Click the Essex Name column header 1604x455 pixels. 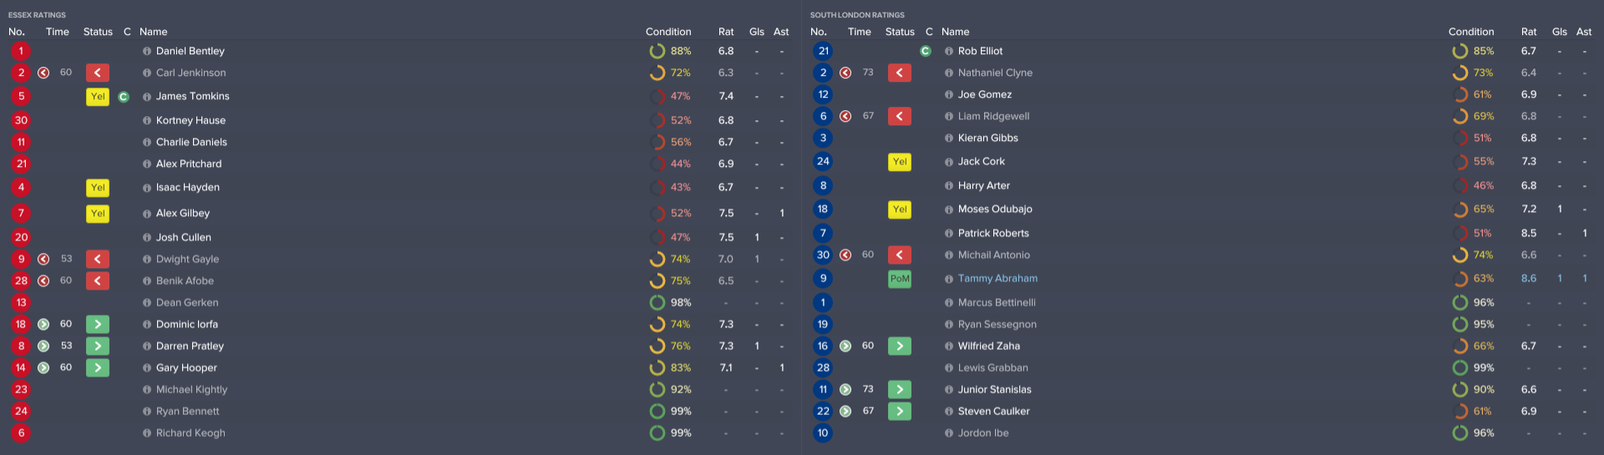(154, 32)
